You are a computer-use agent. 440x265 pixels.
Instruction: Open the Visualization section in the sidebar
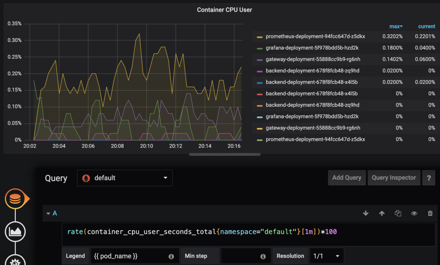(x=15, y=231)
